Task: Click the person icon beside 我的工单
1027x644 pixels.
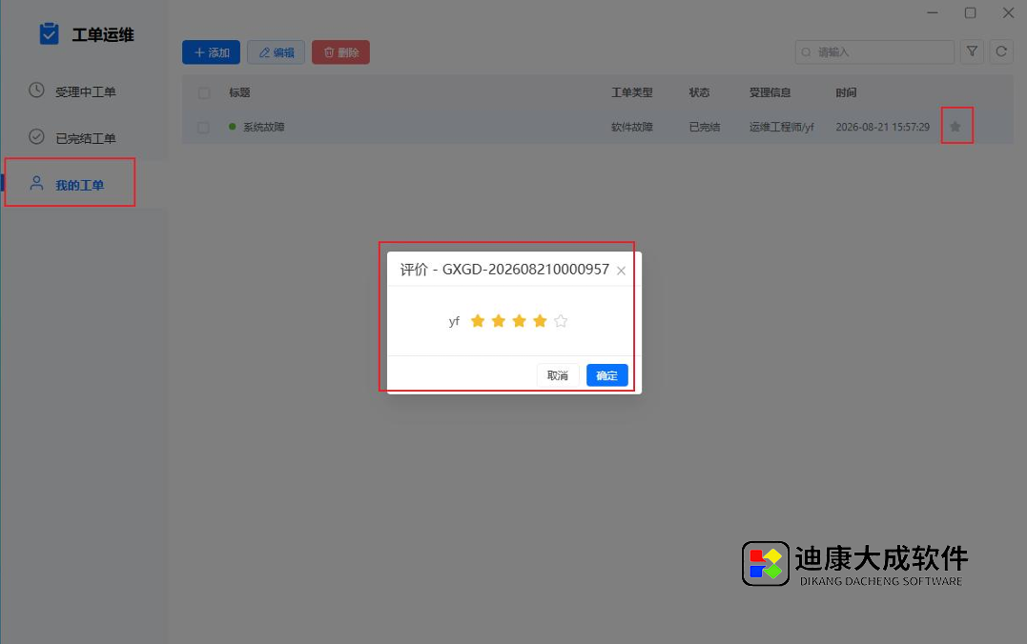Action: [x=36, y=183]
